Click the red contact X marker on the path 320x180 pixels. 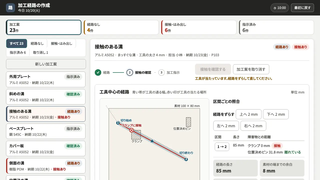tap(131, 130)
